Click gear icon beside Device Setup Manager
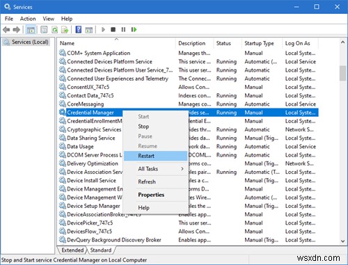Image resolution: width=348 pixels, height=265 pixels. (x=62, y=206)
